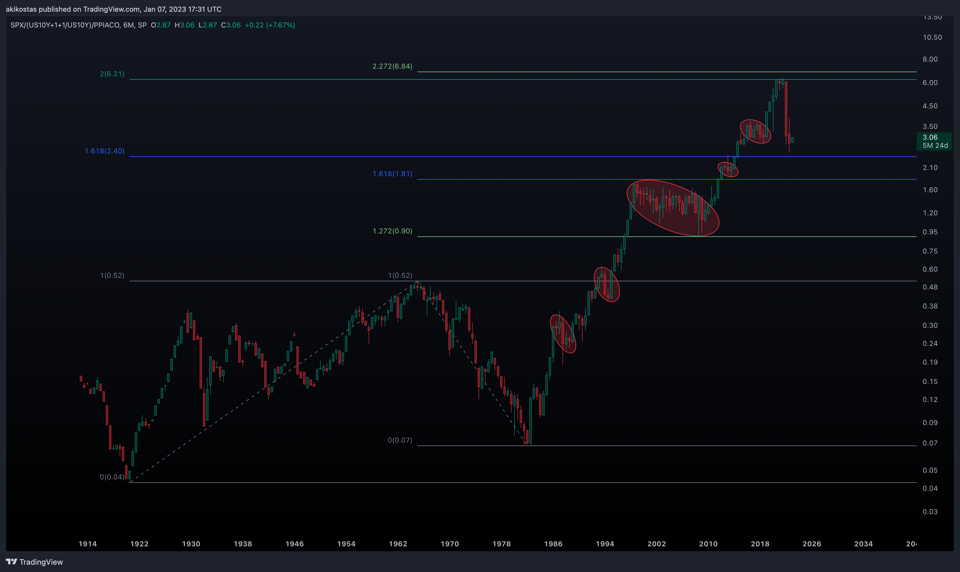Click the 0.95 price axis label
Viewport: 960px width, 572px height.
coord(930,232)
